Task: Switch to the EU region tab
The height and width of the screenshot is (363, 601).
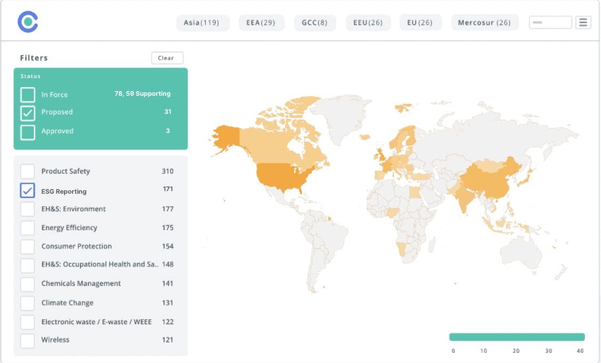Action: (421, 22)
